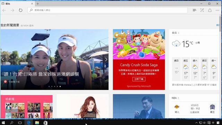Open the pink drama collection tile
222x125 pixels.
coord(27,107)
